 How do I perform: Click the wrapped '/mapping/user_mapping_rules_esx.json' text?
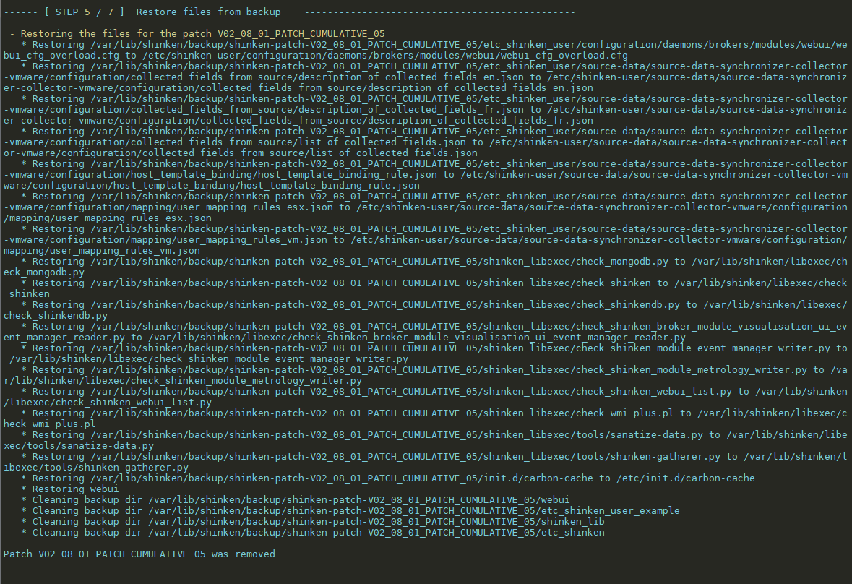click(108, 218)
